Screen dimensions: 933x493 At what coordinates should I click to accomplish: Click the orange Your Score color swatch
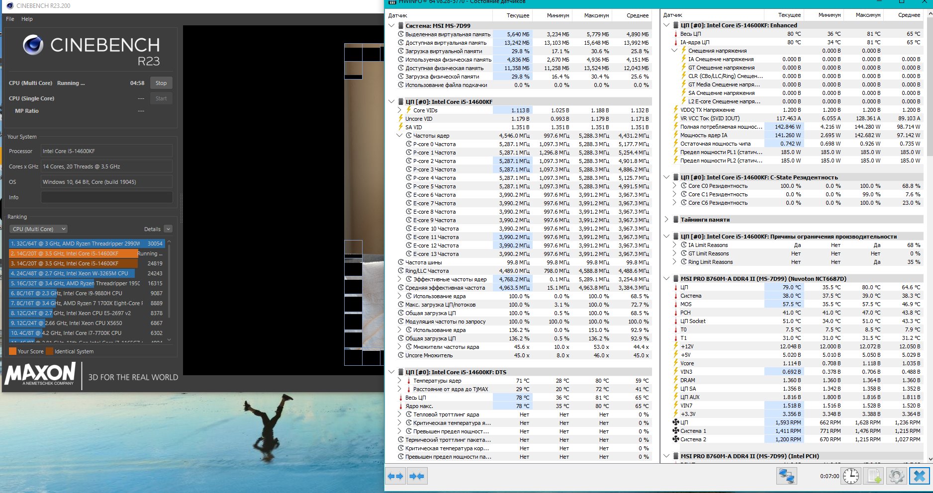[12, 351]
